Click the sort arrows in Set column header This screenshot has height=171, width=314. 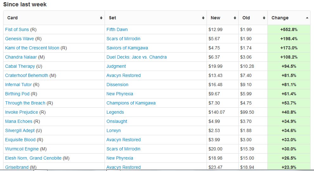(203, 18)
